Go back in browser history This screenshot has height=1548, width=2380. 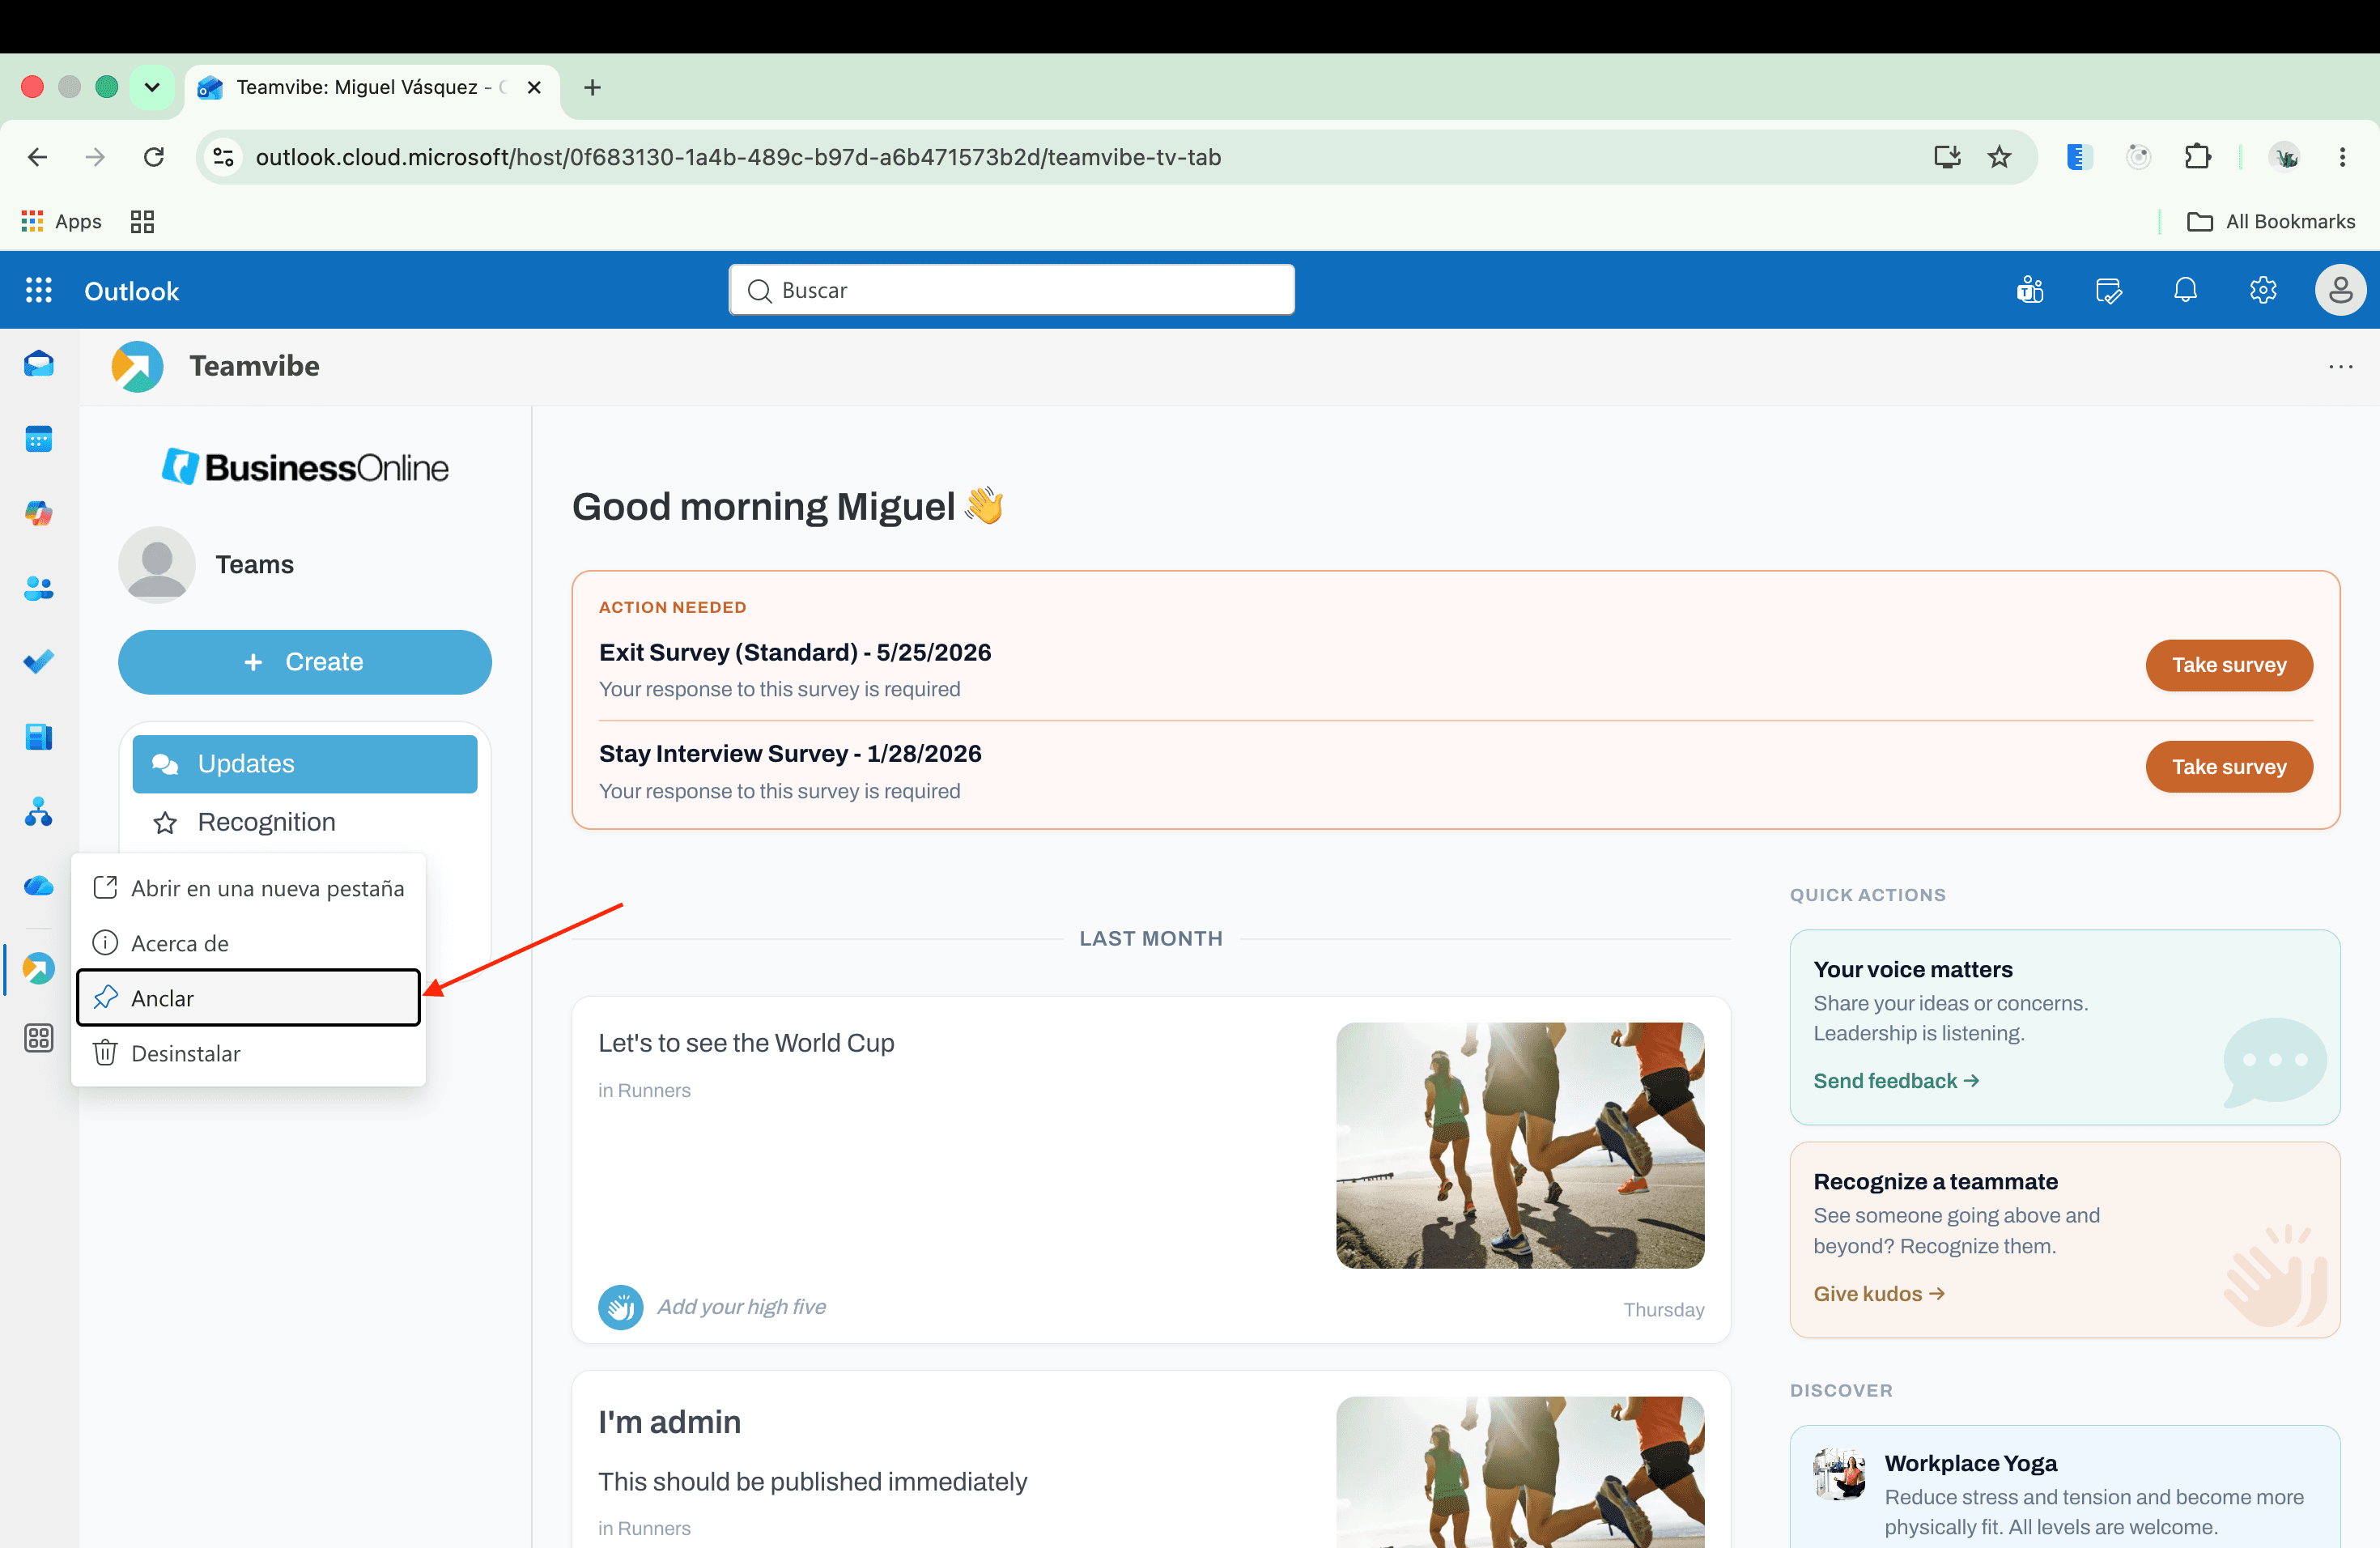(x=37, y=157)
